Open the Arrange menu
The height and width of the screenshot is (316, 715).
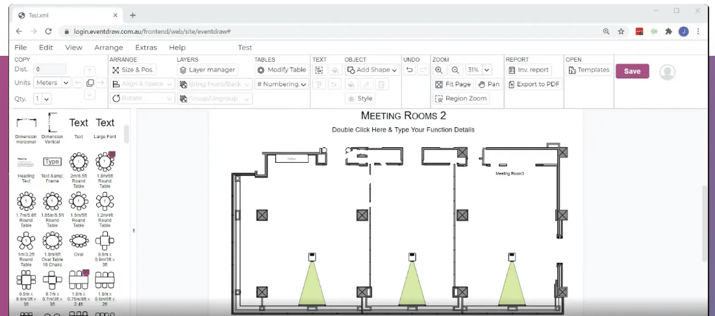(108, 47)
